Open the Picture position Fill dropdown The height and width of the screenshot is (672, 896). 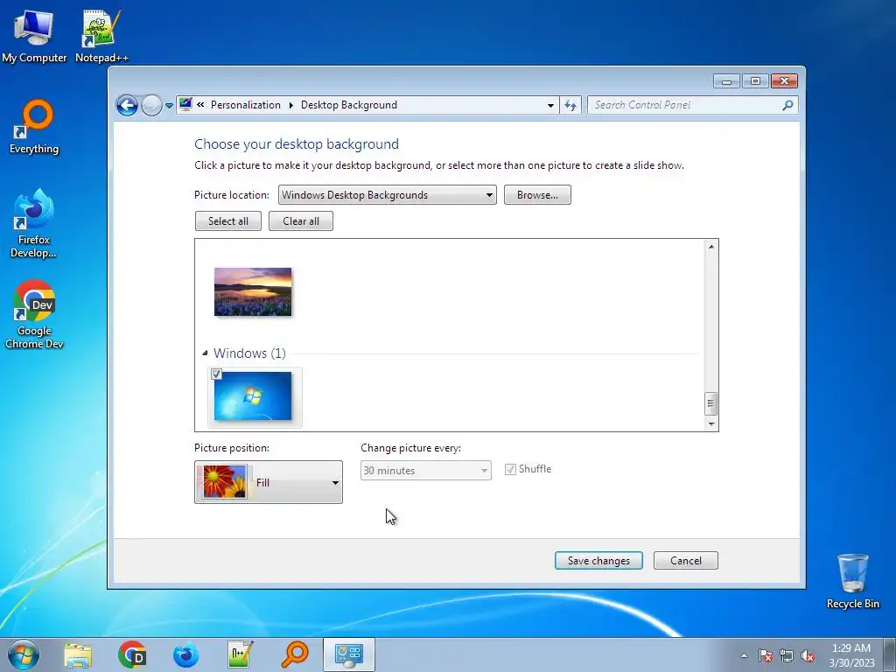(269, 482)
